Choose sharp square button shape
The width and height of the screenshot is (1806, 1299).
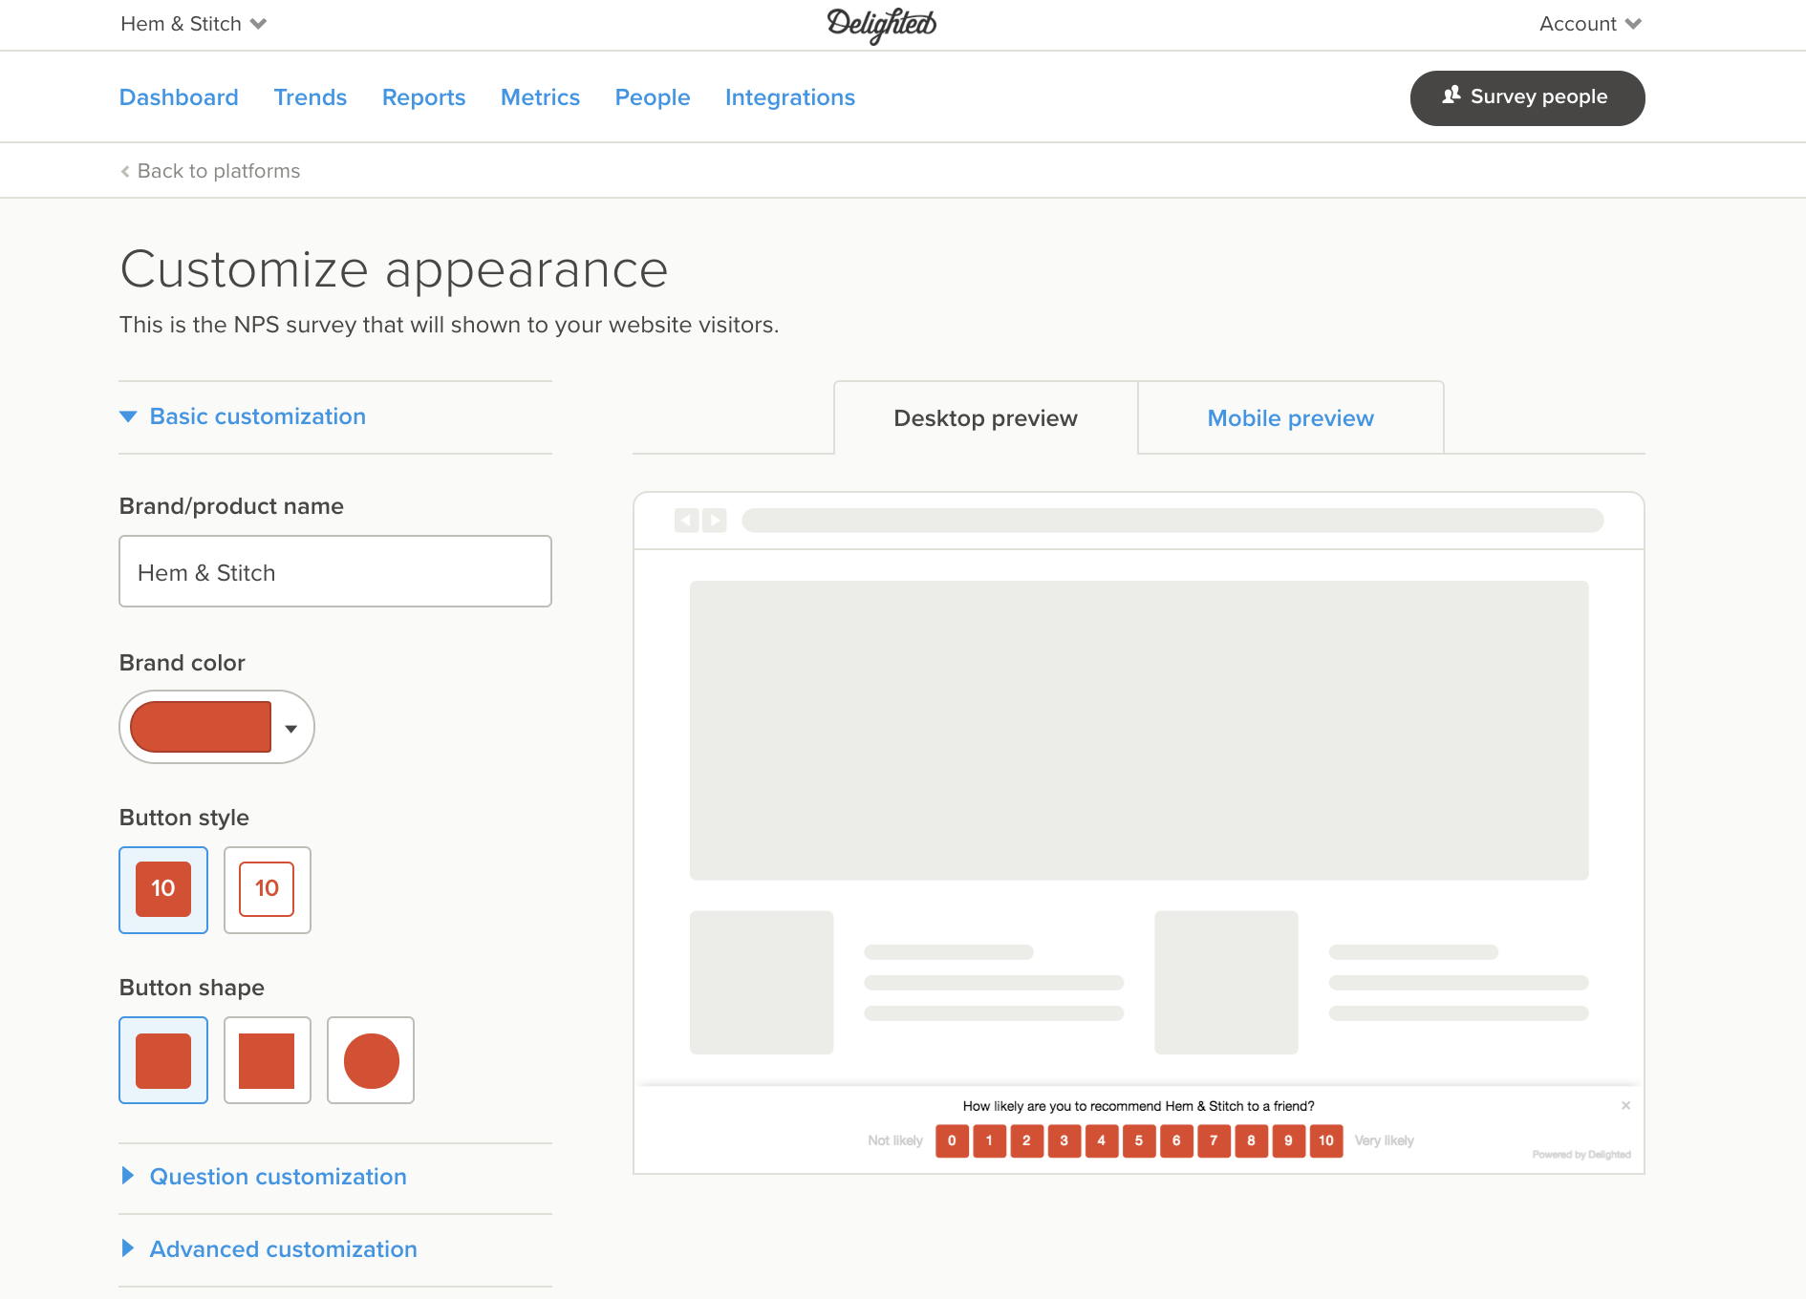pyautogui.click(x=267, y=1060)
